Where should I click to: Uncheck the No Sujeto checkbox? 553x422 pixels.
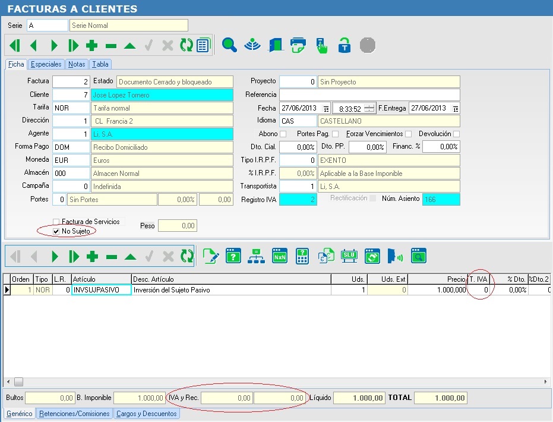(x=56, y=231)
